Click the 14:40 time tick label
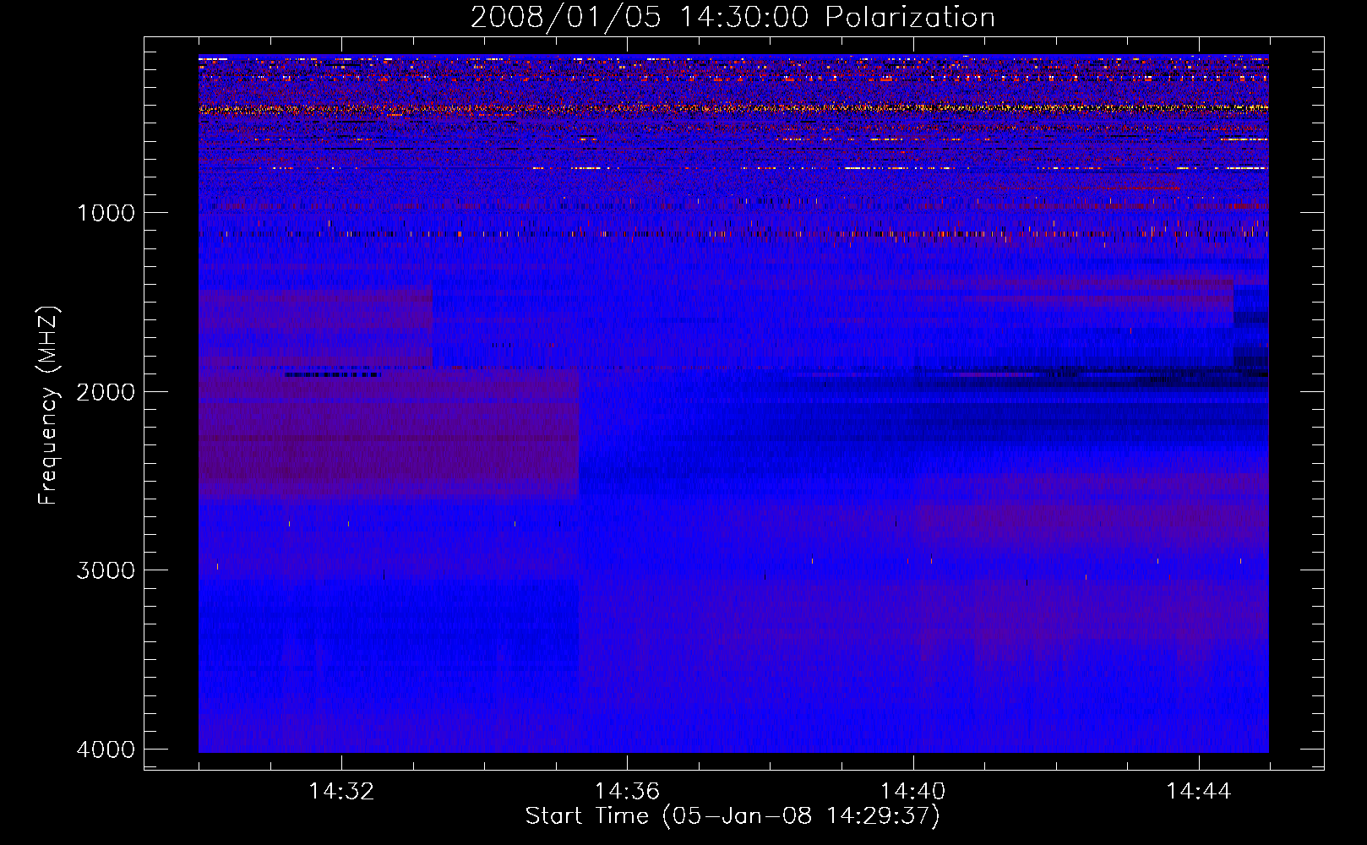Image resolution: width=1367 pixels, height=845 pixels. (x=912, y=792)
